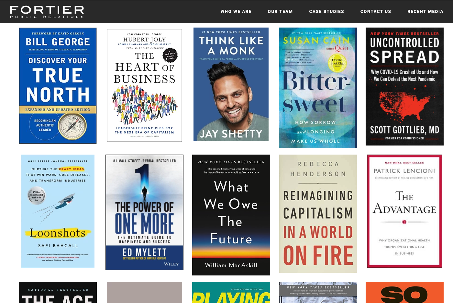Screen dimensions: 453x303
Task: Open the Case Studies menu item
Action: pyautogui.click(x=326, y=11)
